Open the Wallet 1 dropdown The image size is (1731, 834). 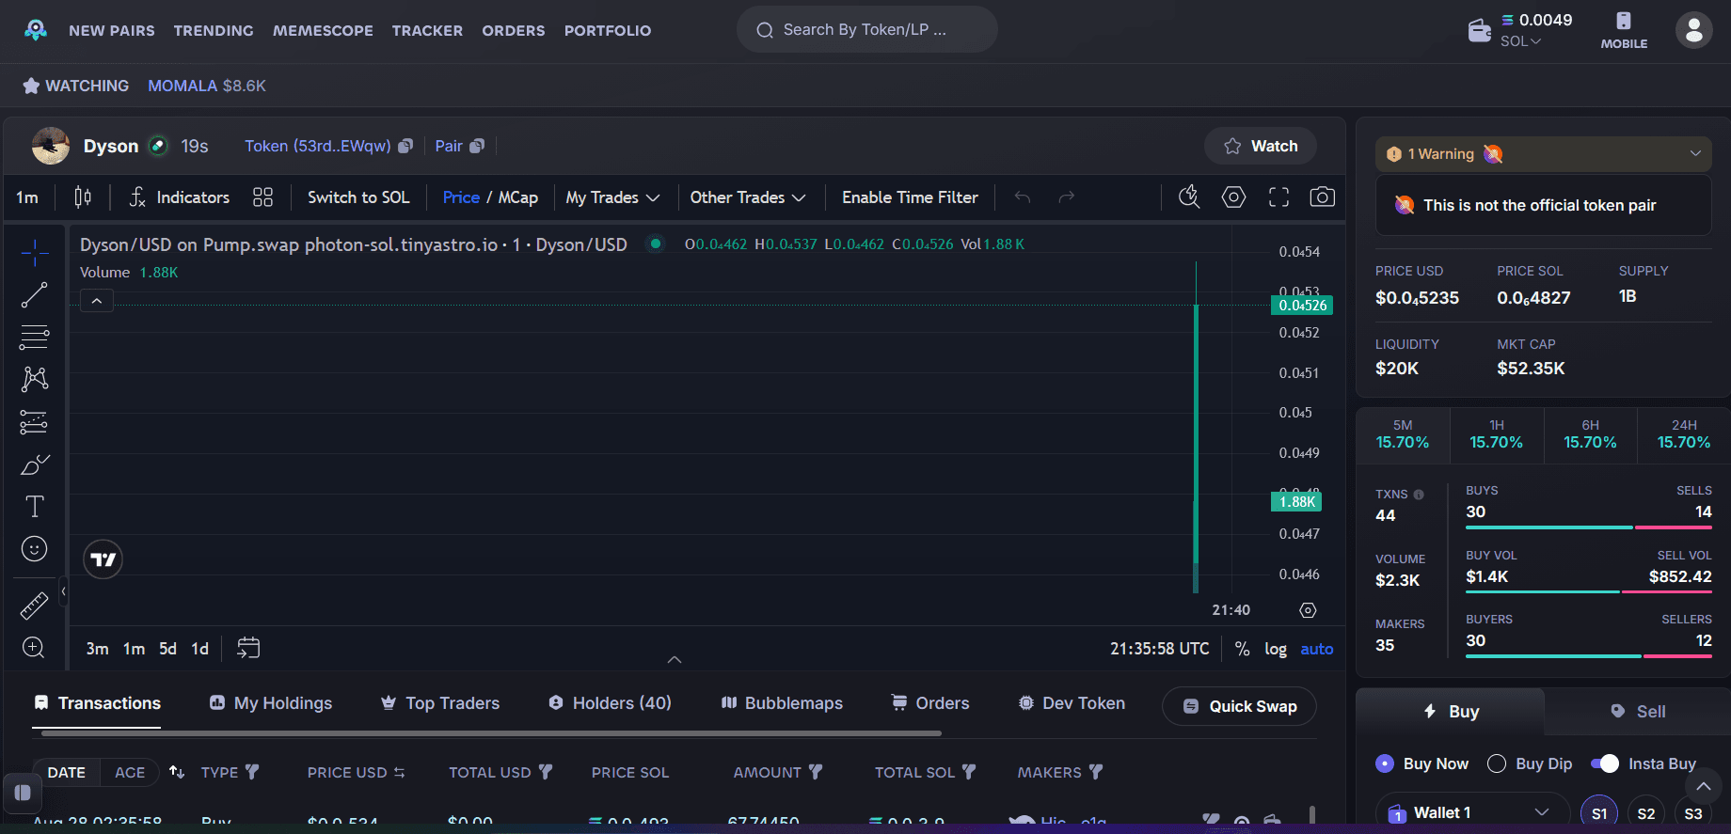point(1472,812)
